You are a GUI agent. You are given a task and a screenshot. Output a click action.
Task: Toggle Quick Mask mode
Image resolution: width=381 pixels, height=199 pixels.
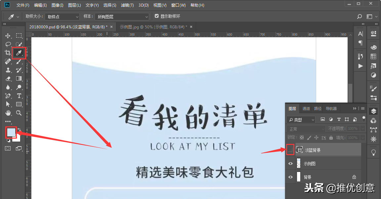point(8,148)
